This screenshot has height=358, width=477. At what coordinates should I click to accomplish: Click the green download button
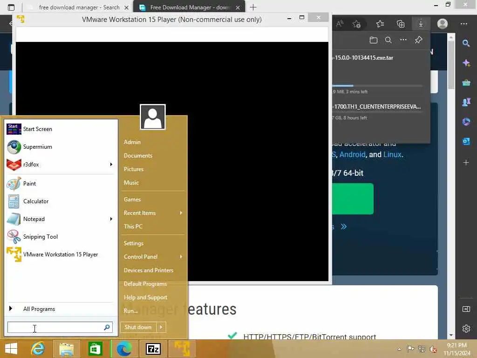coord(353,199)
